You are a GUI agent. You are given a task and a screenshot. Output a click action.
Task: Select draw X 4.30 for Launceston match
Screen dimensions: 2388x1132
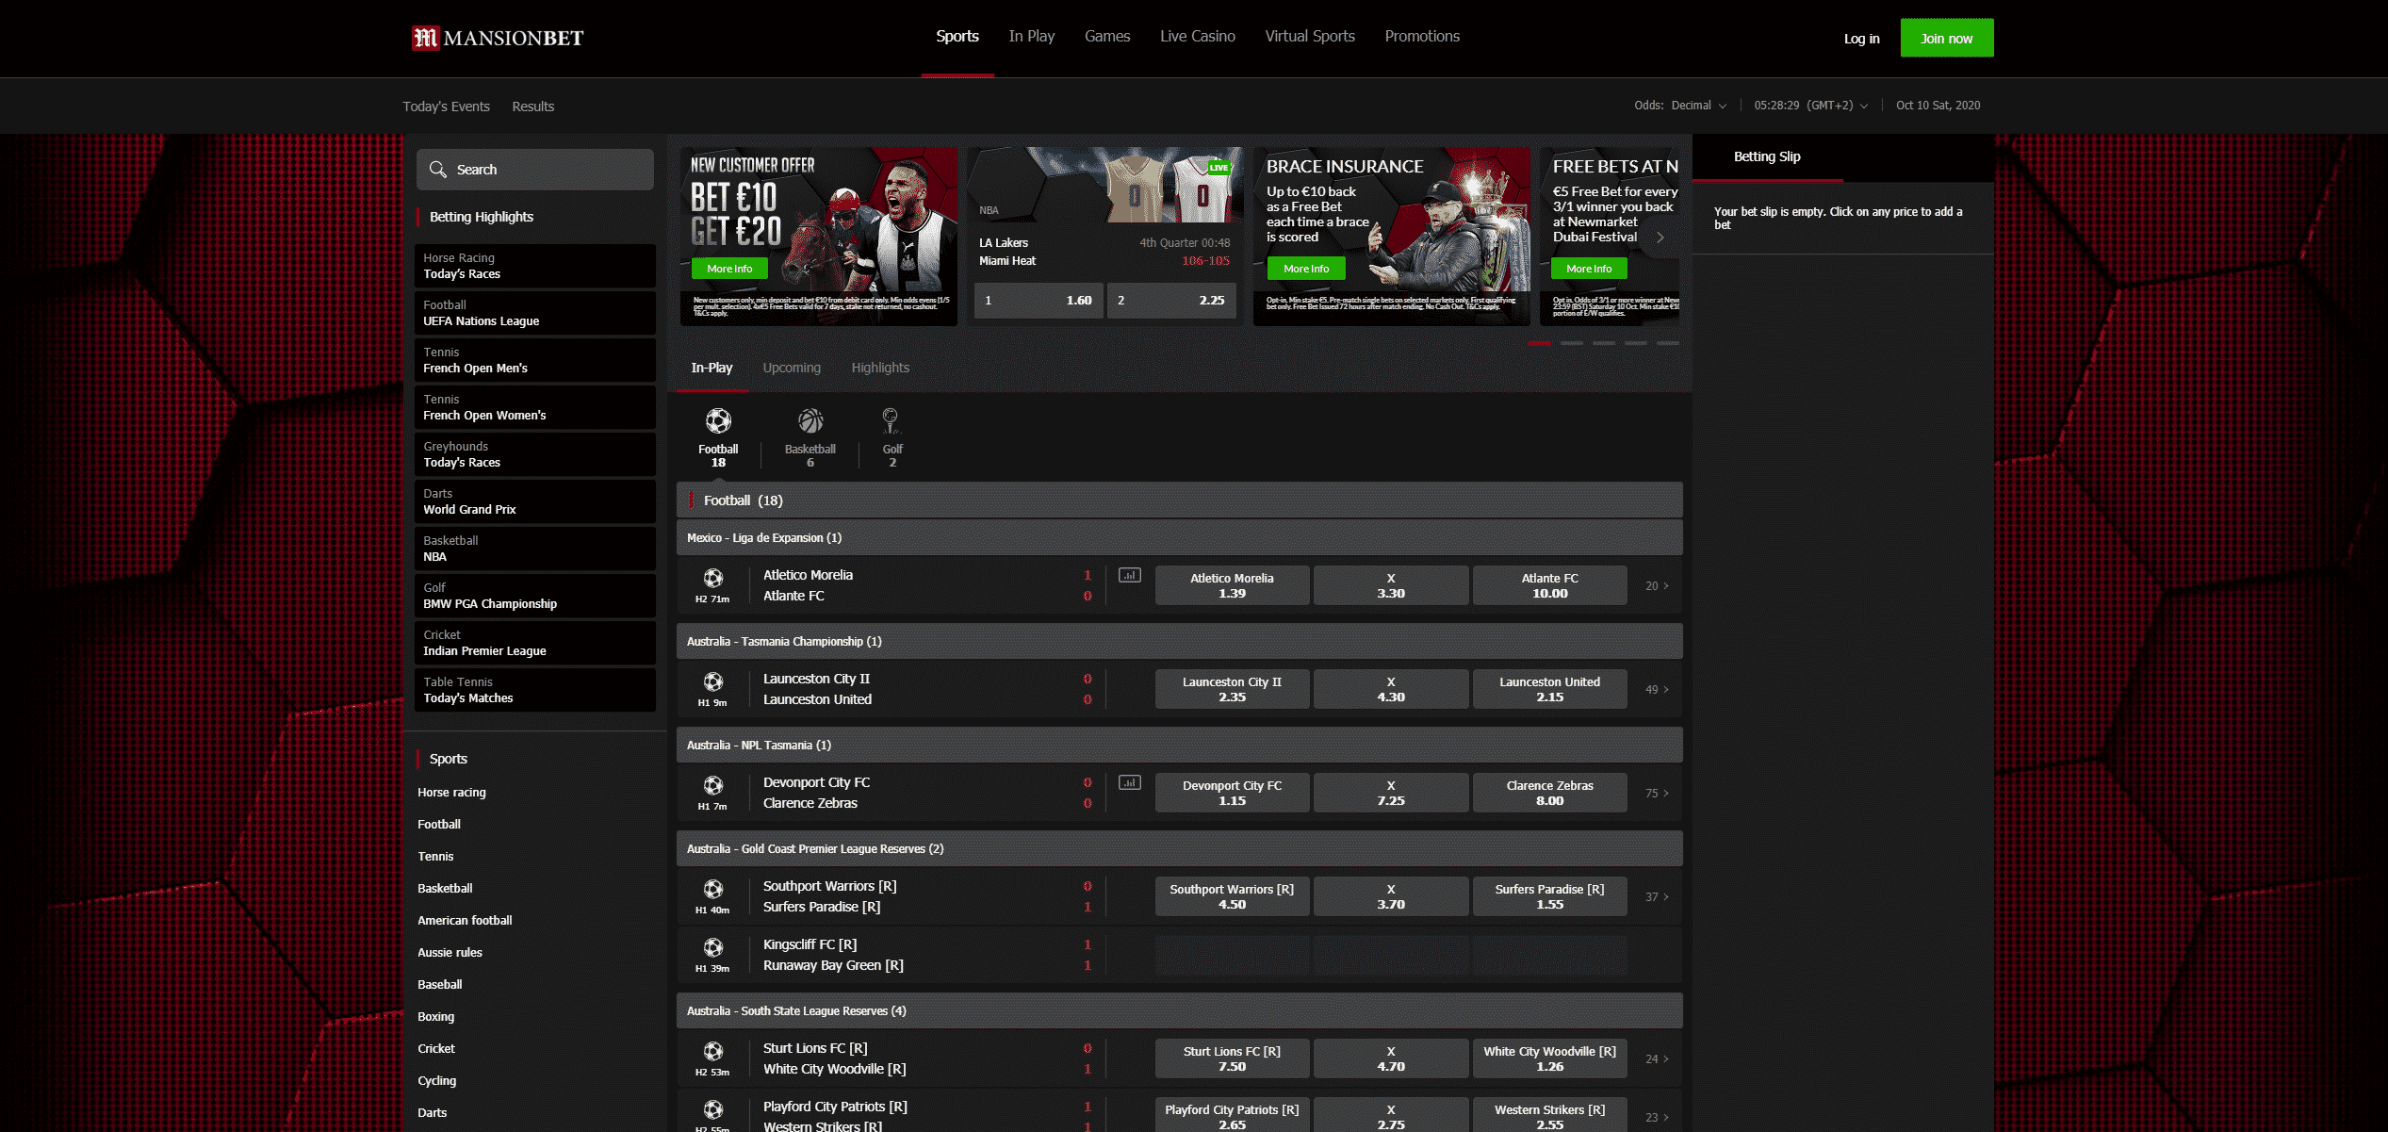pos(1391,689)
